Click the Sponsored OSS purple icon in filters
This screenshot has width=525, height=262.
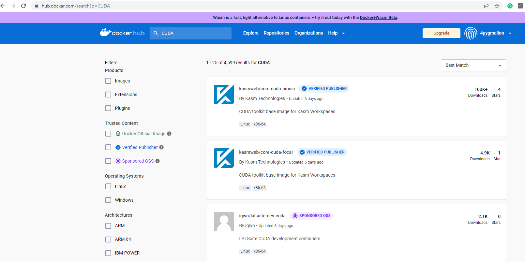point(118,161)
